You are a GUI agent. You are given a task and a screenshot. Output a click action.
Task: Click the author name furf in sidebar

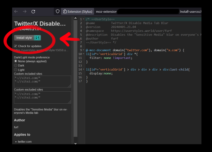coord(16,127)
